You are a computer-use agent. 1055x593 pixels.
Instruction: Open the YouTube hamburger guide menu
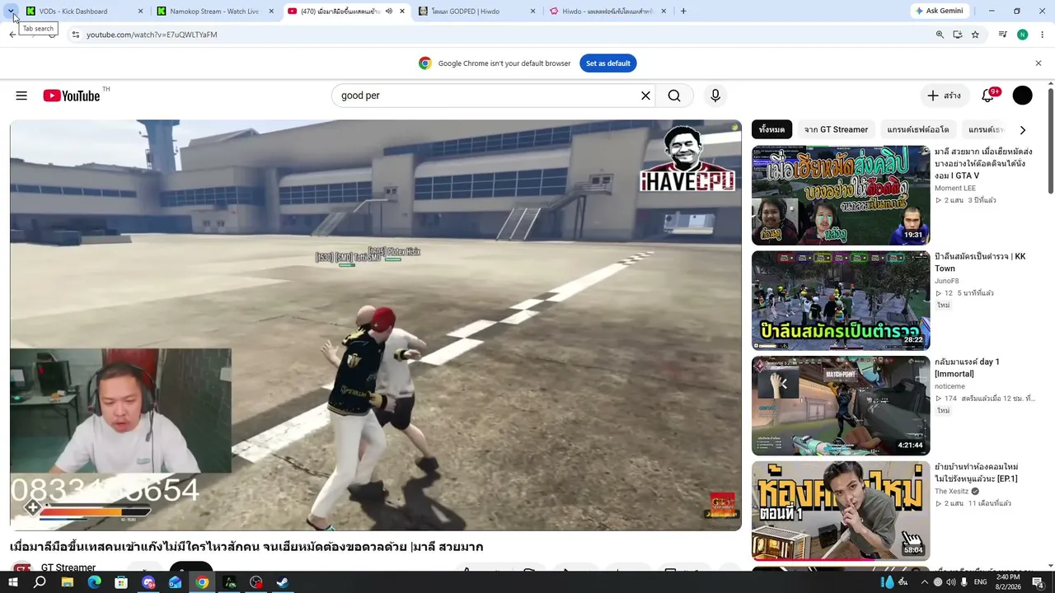point(21,96)
